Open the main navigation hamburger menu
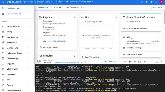Image resolution: width=165 pixels, height=92 pixels. [x=3, y=2]
